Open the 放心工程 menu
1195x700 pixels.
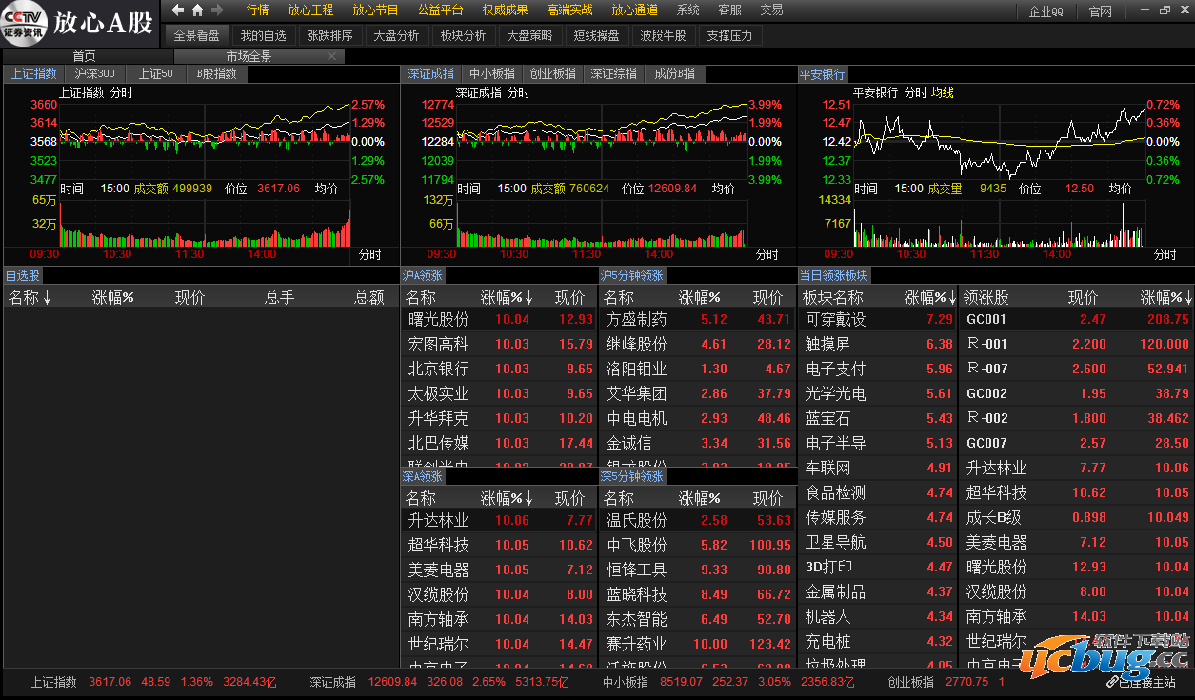pos(310,10)
